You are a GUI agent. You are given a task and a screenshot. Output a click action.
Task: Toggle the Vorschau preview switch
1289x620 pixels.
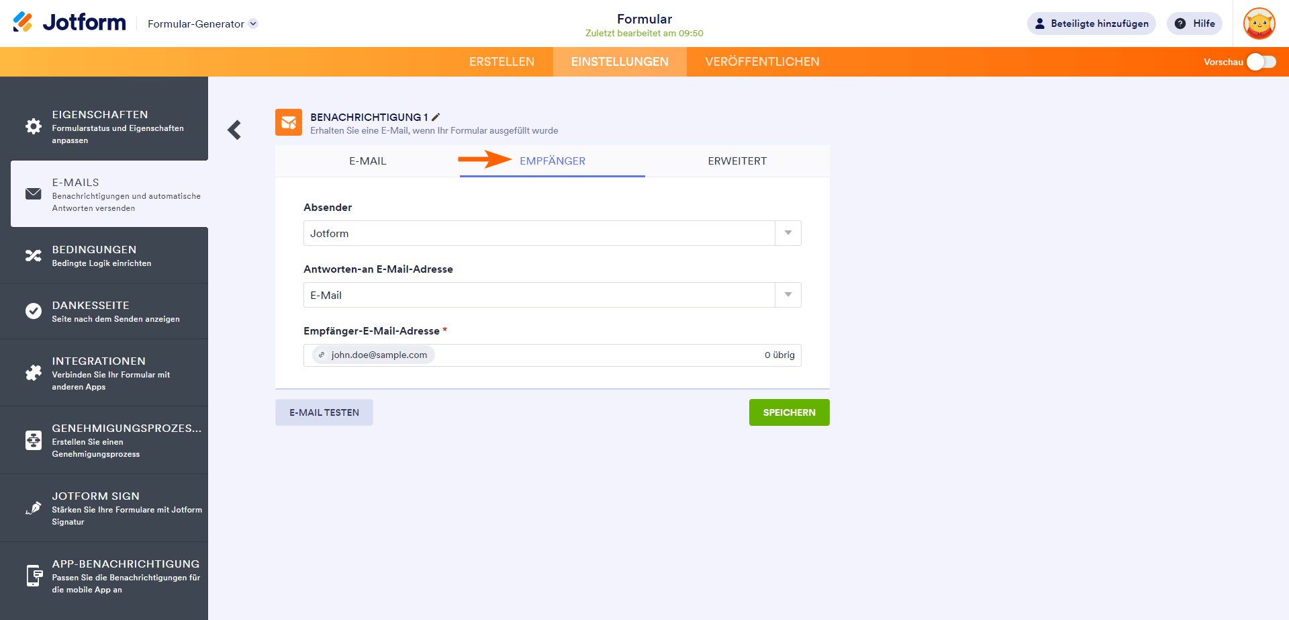click(x=1261, y=62)
